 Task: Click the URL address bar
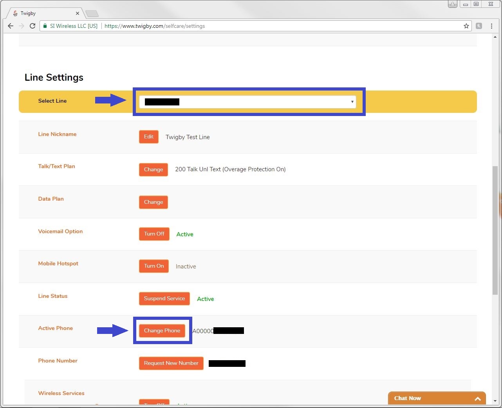coord(274,26)
